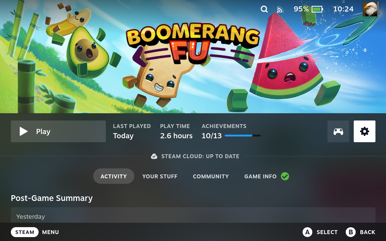Open the Steam menu button

point(25,232)
